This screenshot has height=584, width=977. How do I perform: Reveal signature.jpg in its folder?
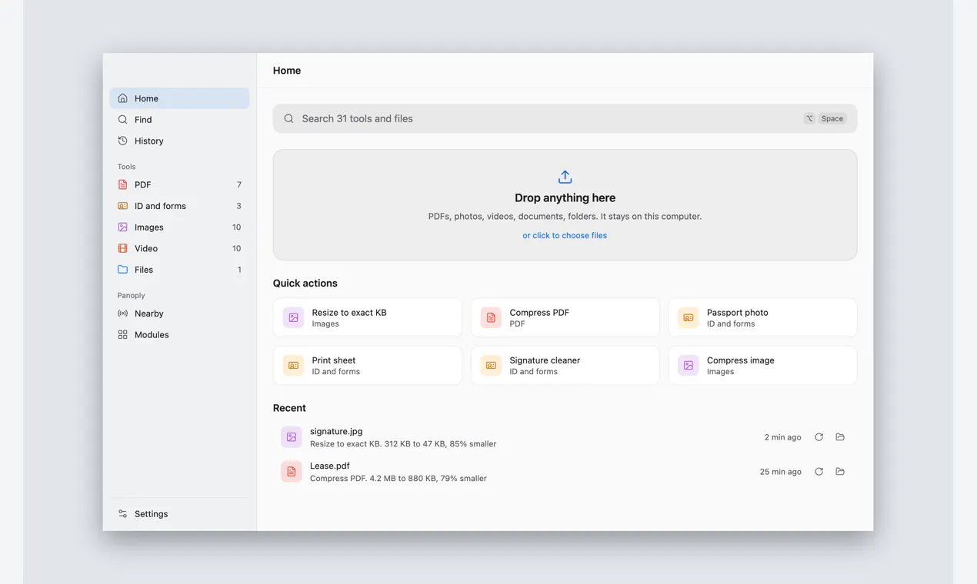coord(840,437)
